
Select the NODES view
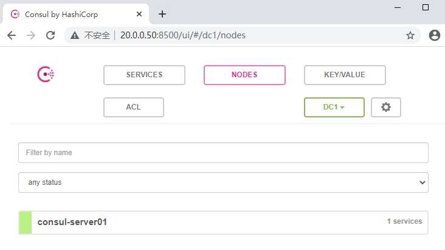(244, 75)
